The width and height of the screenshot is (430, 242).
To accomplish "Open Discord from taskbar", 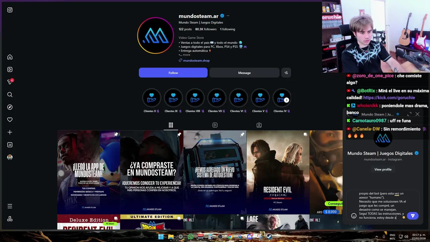I will tap(250, 237).
